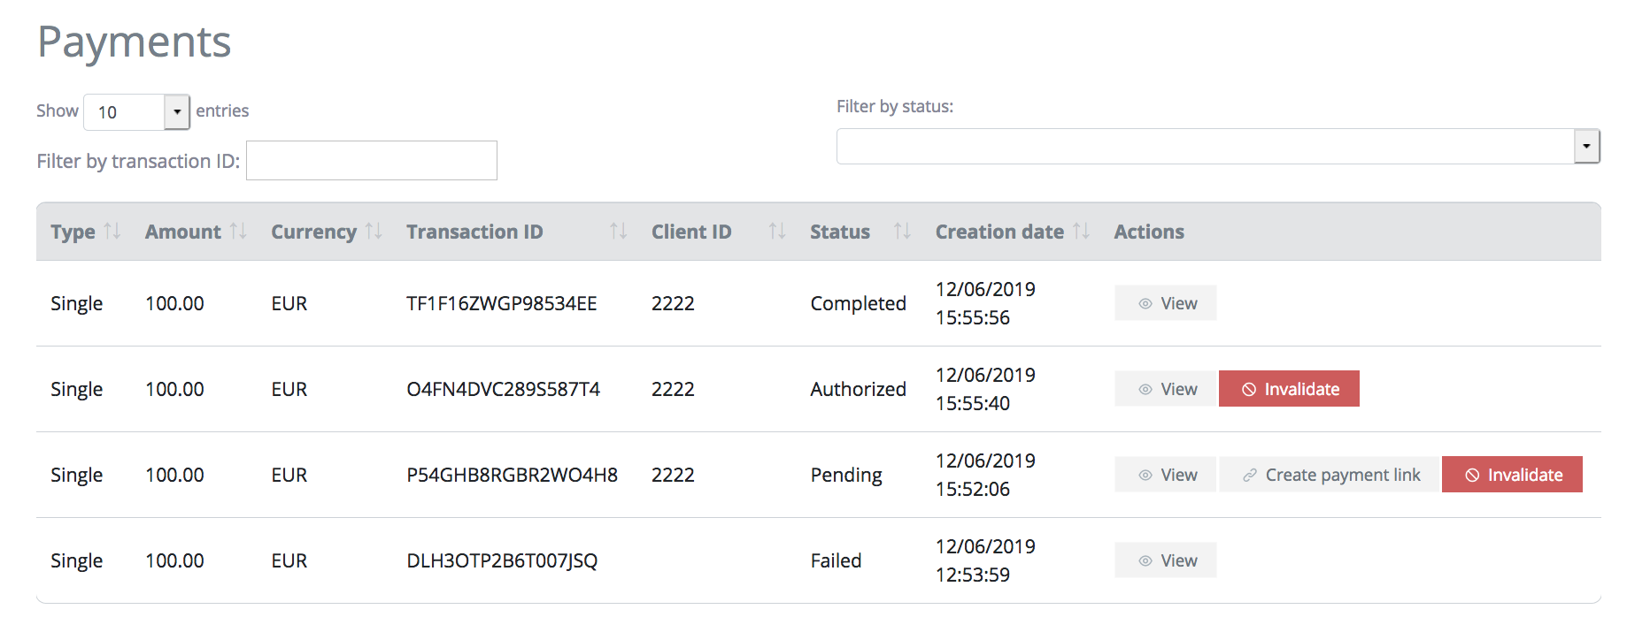Sort by Currency column arrows
Viewport: 1627px width, 617px height.
374,231
